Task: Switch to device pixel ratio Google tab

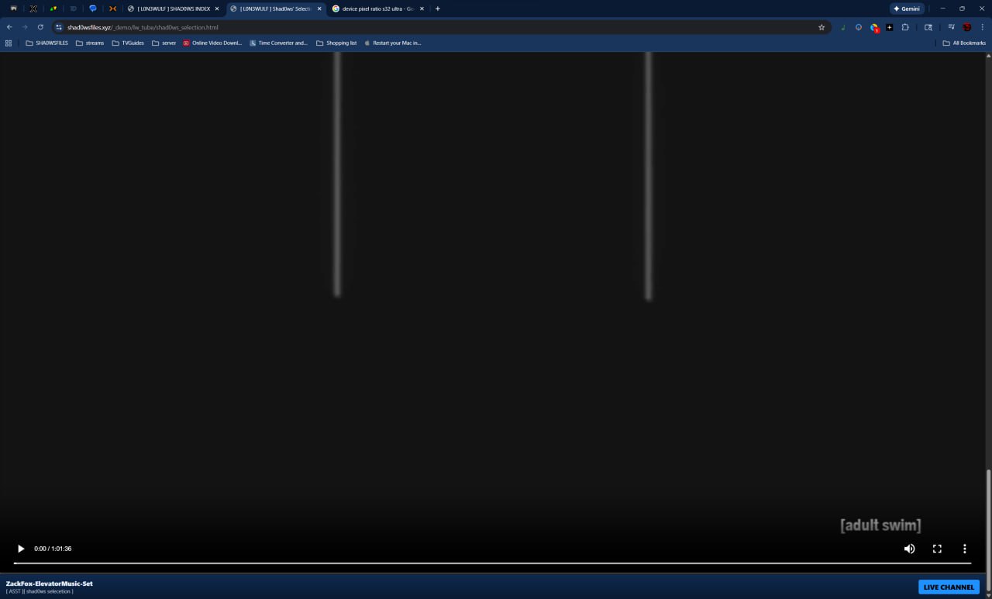Action: point(377,9)
